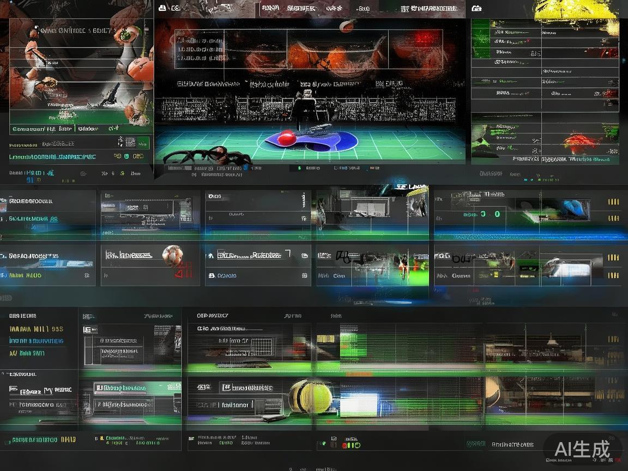Click the icon at far left of top bar

[162, 8]
